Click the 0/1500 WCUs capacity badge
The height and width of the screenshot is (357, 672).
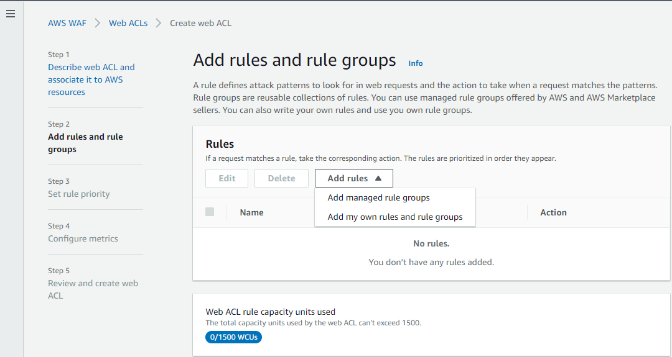(233, 337)
